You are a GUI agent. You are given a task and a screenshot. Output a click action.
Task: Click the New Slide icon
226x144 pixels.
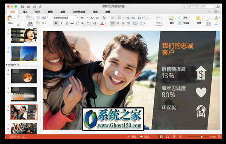click(29, 18)
